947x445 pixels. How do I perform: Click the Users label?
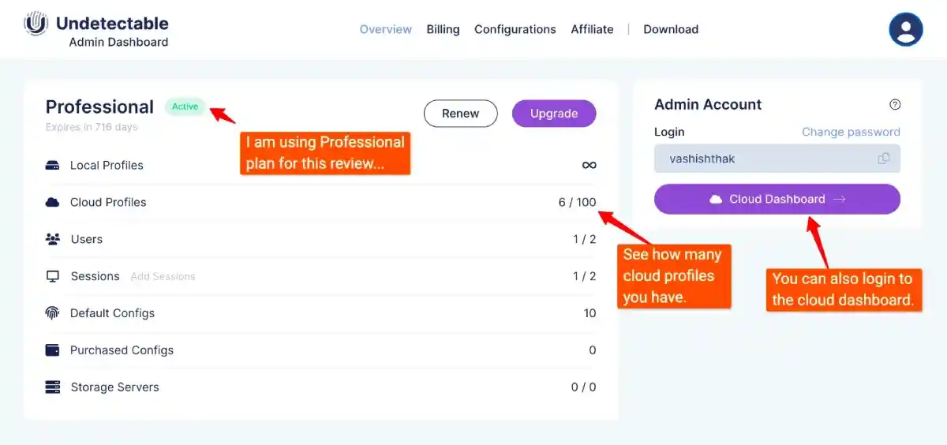[x=87, y=239]
